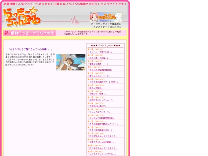Click the ★★★バックナンバー★★★ header

106,45
